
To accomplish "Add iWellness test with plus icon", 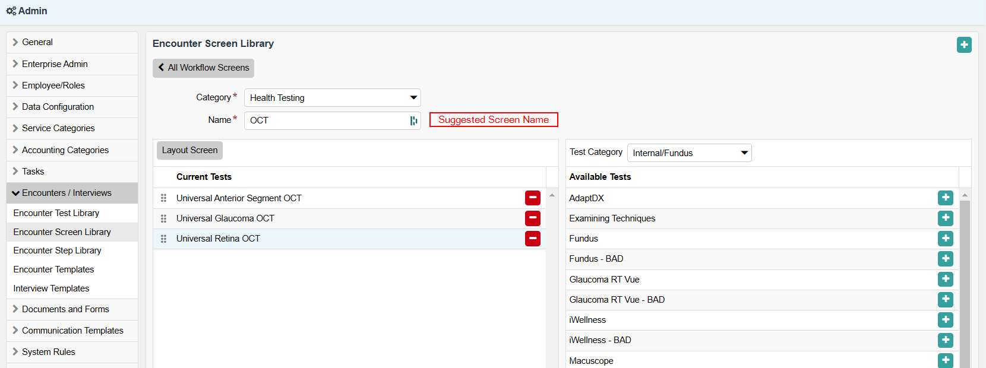I will [945, 319].
